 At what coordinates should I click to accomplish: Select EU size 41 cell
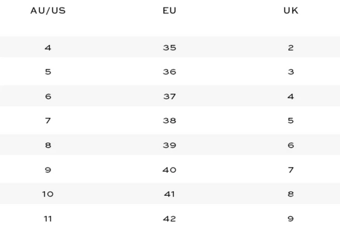[169, 194]
